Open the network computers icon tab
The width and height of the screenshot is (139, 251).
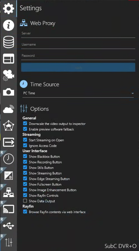tap(8, 192)
